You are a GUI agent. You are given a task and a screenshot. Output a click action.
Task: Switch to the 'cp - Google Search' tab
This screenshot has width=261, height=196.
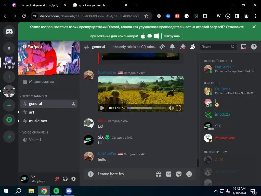point(100,5)
